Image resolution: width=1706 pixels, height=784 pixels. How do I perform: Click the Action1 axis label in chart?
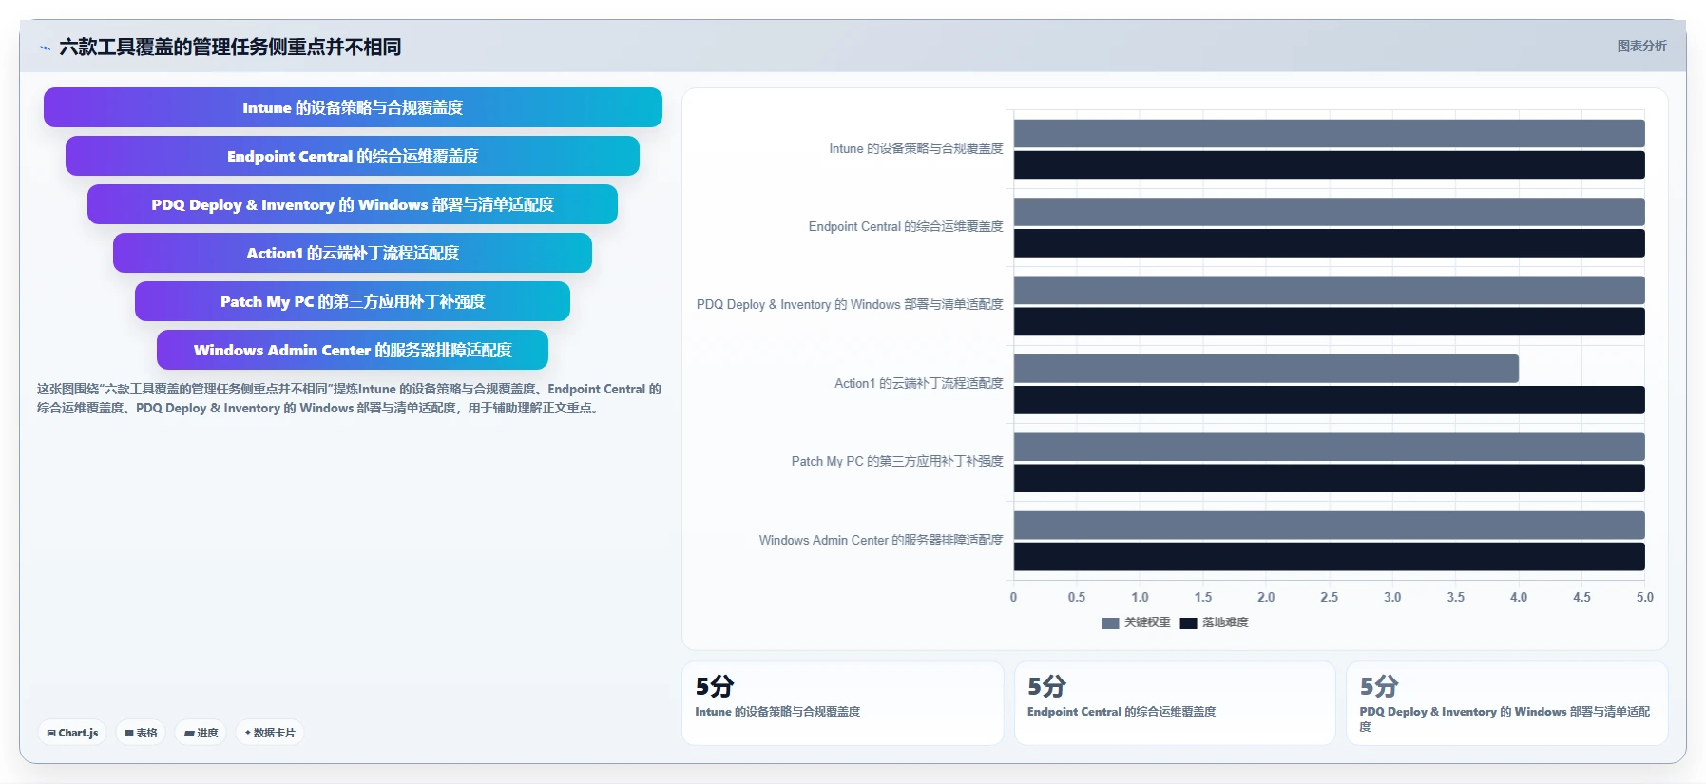coord(918,383)
